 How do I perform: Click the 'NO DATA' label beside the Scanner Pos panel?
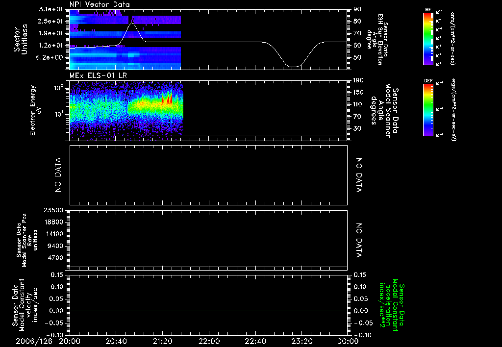point(359,241)
